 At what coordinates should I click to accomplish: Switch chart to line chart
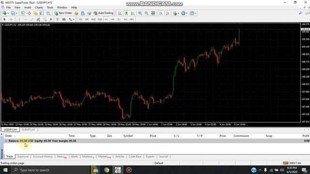pyautogui.click(x=133, y=13)
